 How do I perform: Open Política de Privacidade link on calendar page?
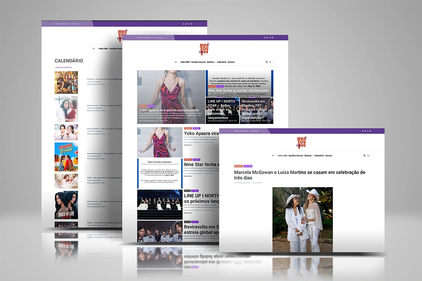(x=62, y=24)
